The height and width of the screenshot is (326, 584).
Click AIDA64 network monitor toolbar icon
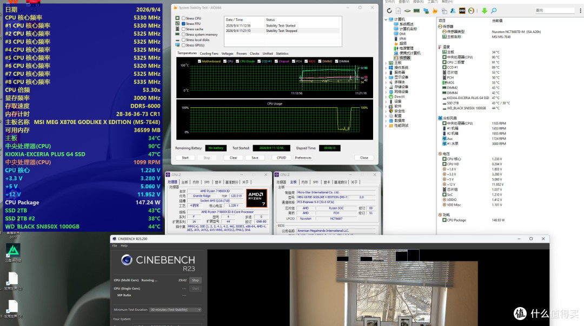click(x=426, y=11)
